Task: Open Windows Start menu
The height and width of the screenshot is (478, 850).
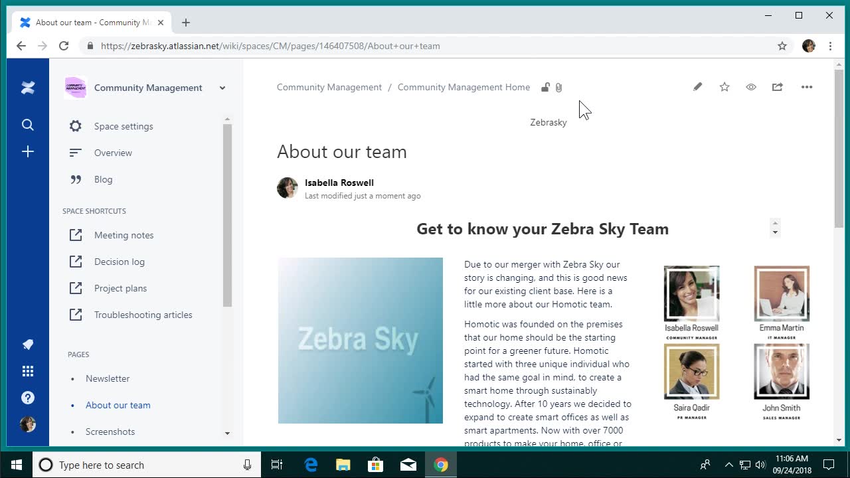Action: (x=17, y=465)
